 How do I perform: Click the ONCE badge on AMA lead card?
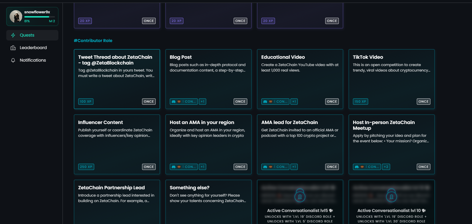tap(332, 167)
